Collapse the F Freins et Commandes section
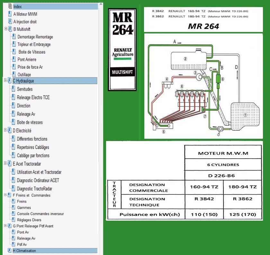 pos(5,195)
